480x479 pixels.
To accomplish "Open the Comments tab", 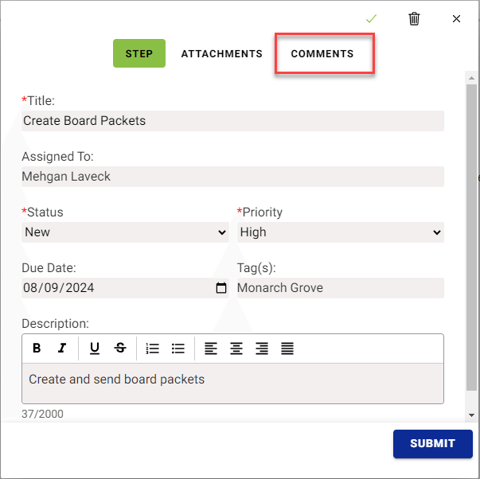I will point(322,53).
